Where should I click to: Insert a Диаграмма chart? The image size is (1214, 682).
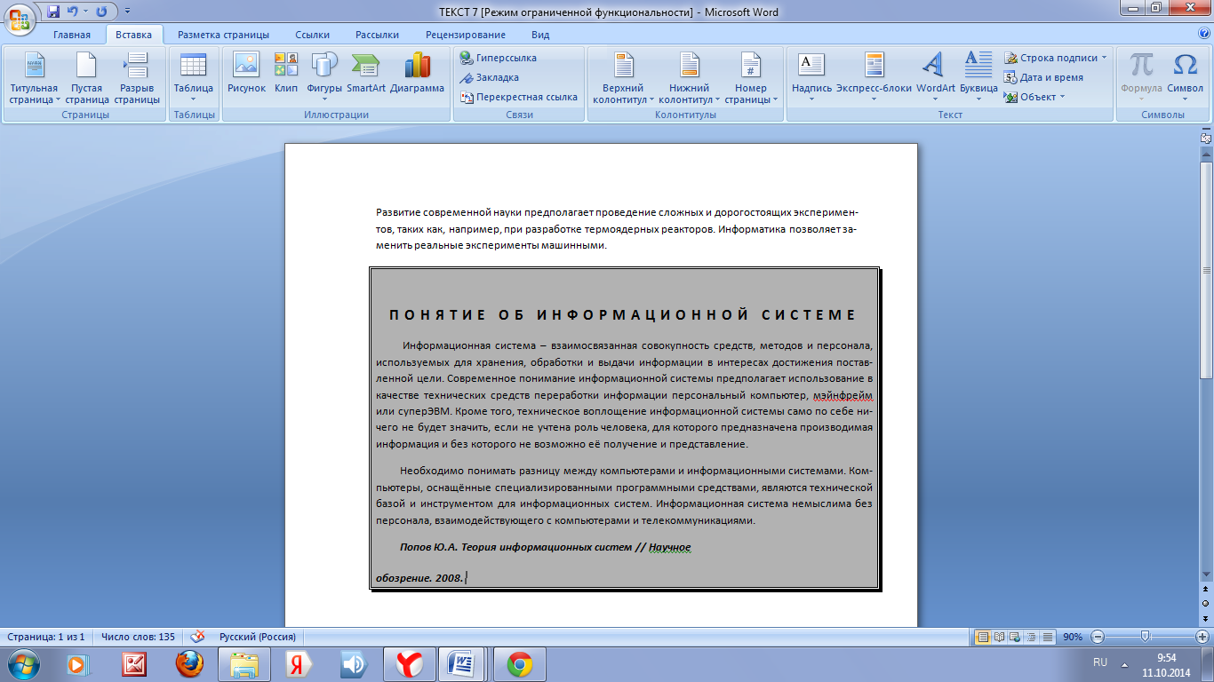(x=417, y=73)
